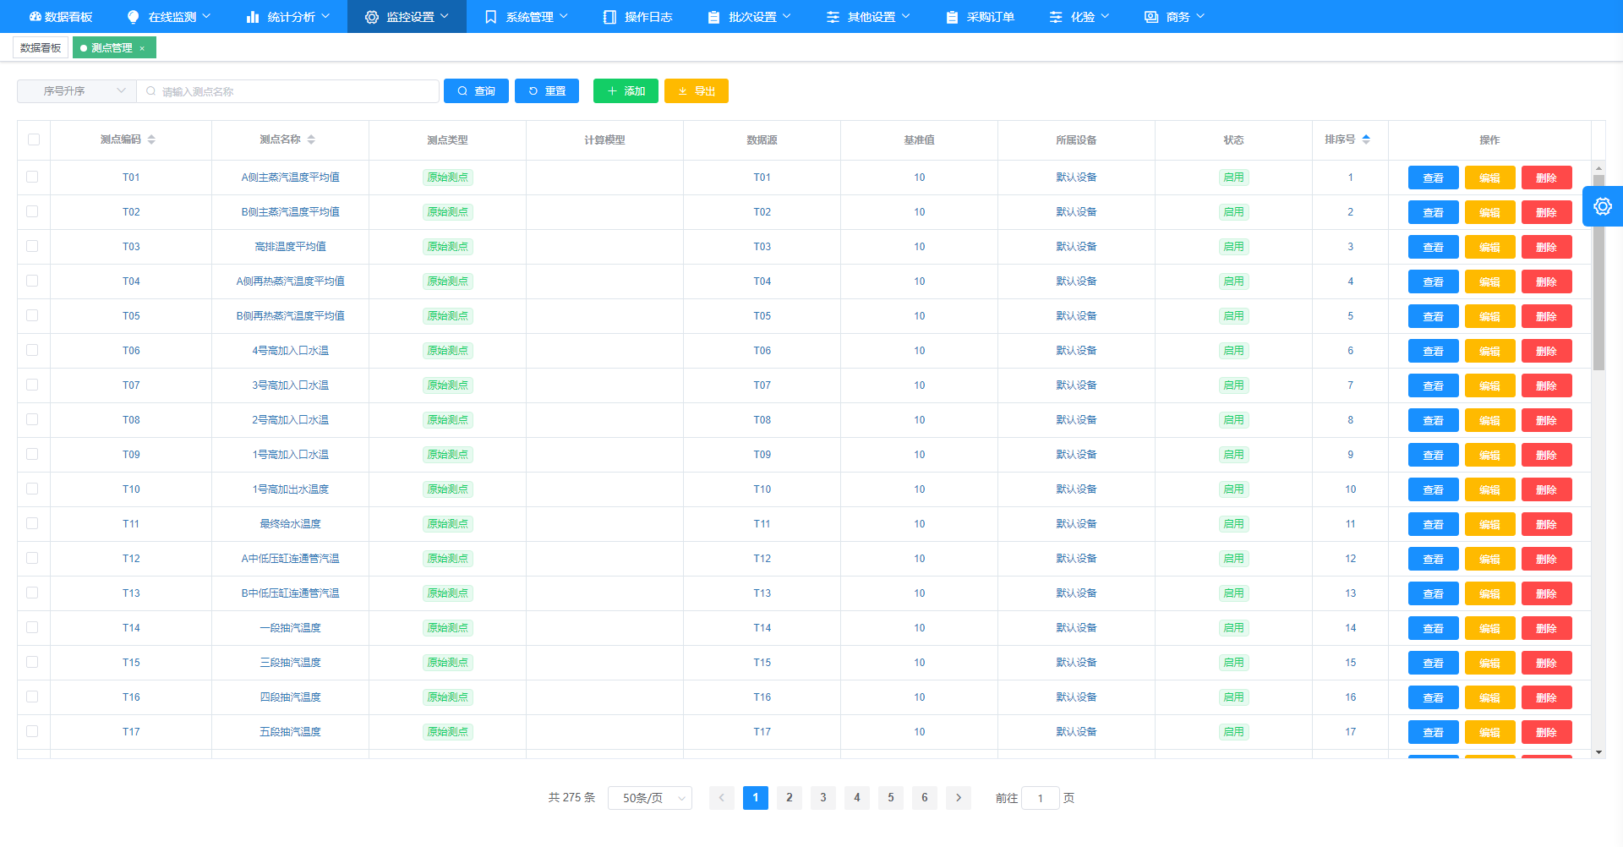This screenshot has width=1623, height=847.
Task: Click the 前往 page number input field
Action: click(1040, 797)
